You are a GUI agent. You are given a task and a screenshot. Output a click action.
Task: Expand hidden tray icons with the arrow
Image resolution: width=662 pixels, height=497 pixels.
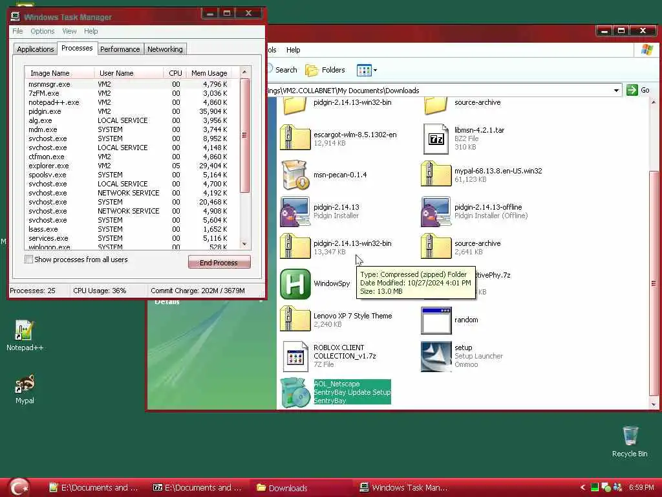click(x=582, y=487)
